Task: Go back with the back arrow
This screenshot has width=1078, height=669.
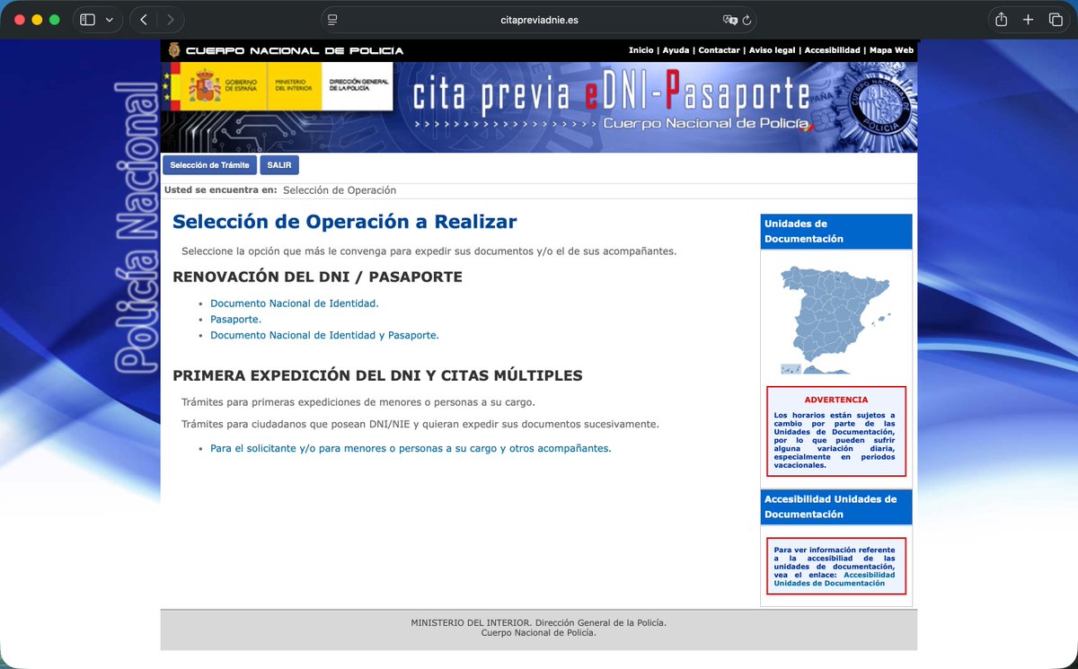Action: click(146, 19)
